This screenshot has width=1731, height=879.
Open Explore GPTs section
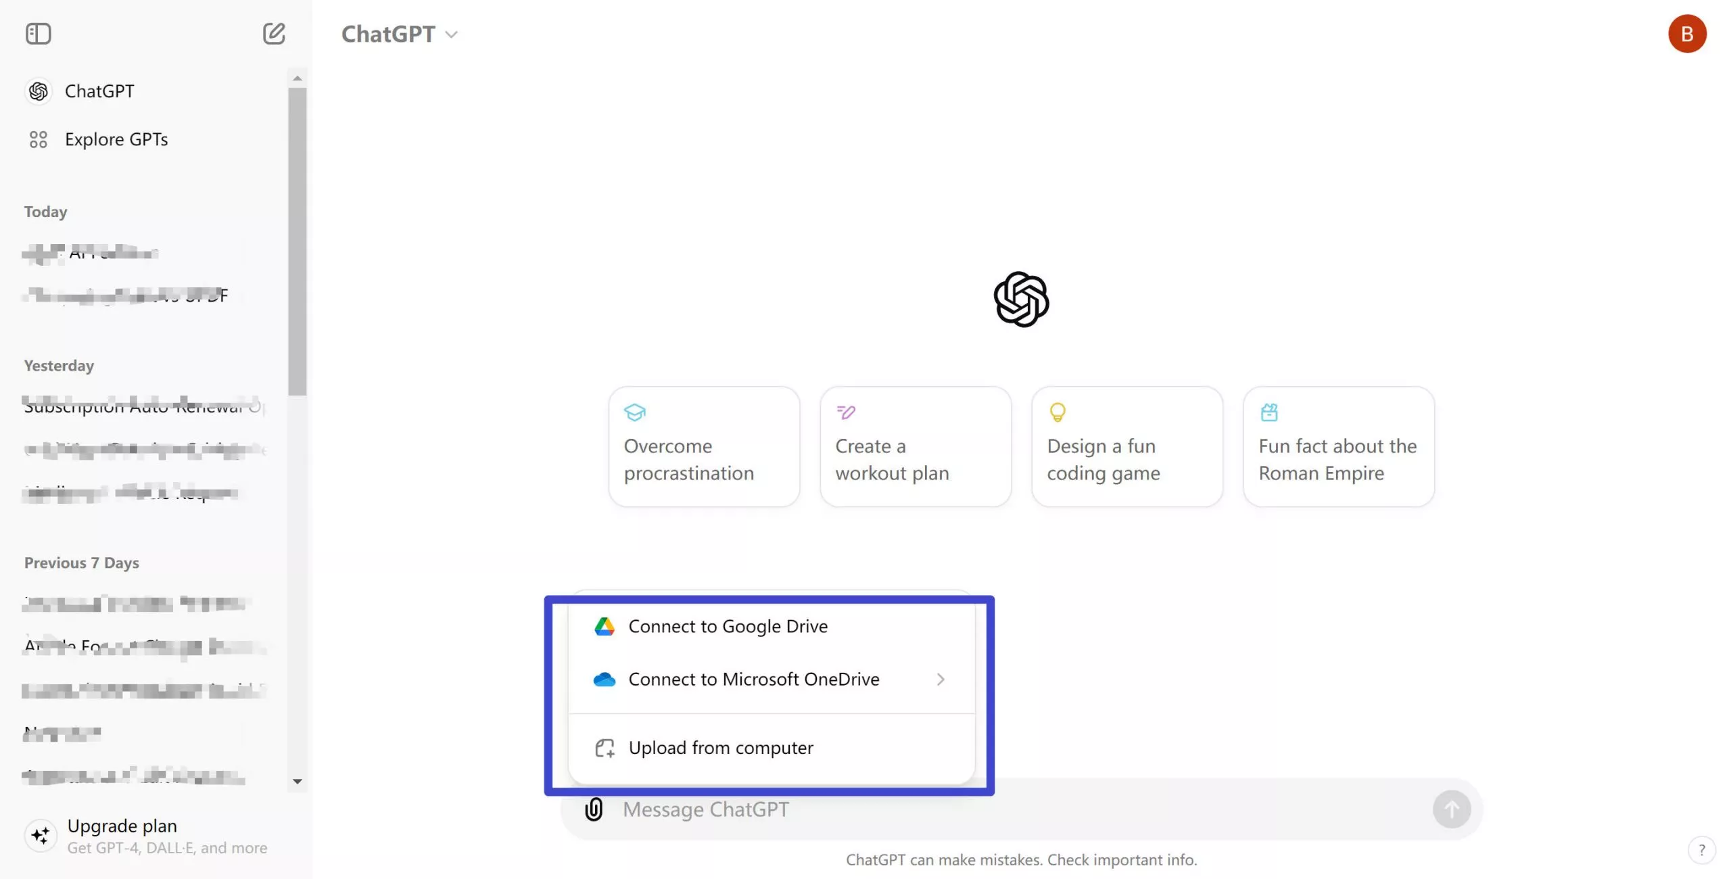click(116, 139)
